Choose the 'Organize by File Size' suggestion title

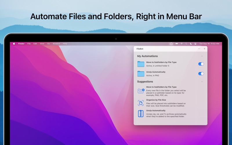click(x=156, y=100)
